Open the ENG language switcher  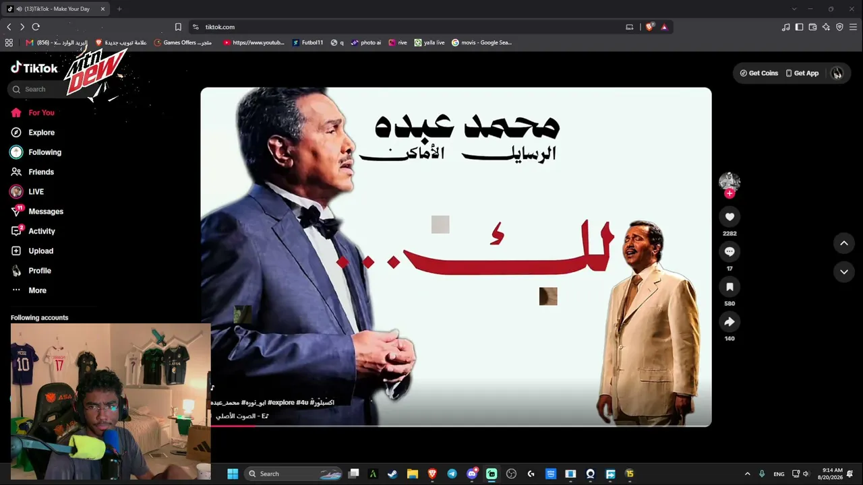coord(779,474)
